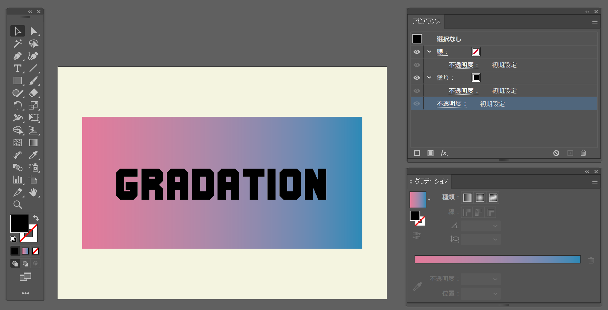Select the Eraser tool
The image size is (608, 310).
click(x=33, y=93)
